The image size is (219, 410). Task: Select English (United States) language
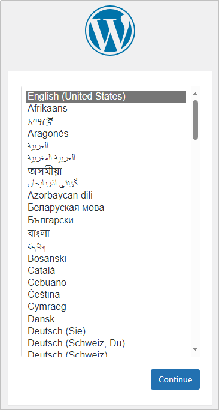[106, 97]
